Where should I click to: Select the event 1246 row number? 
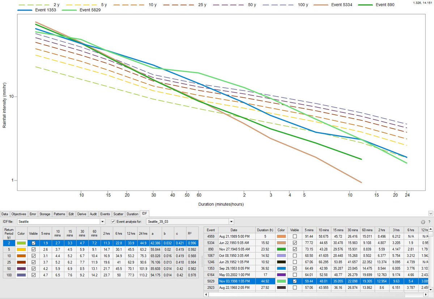(x=211, y=262)
